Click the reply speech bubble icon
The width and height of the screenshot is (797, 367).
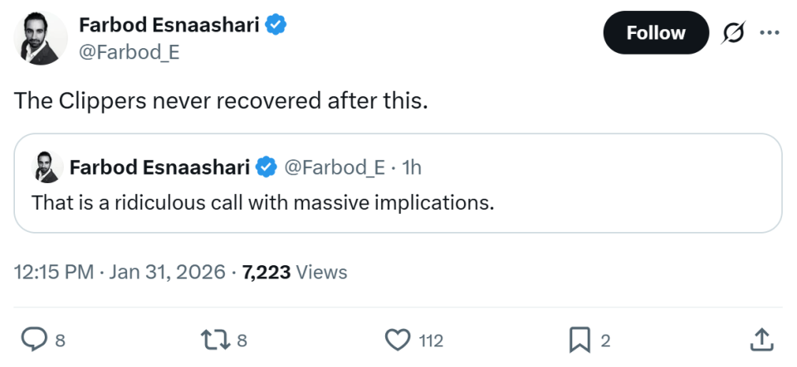point(32,339)
